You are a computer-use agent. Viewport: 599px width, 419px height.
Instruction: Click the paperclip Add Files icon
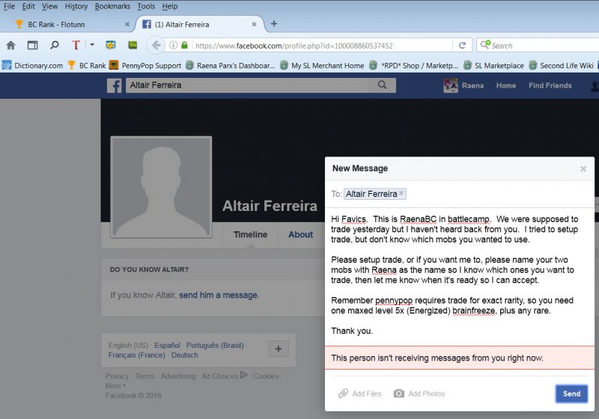(343, 394)
